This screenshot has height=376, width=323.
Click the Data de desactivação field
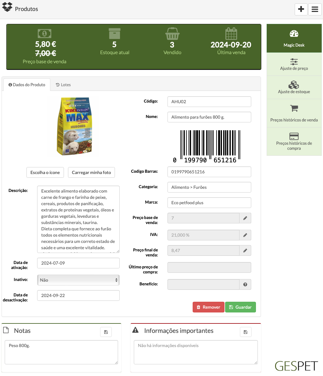click(x=78, y=295)
